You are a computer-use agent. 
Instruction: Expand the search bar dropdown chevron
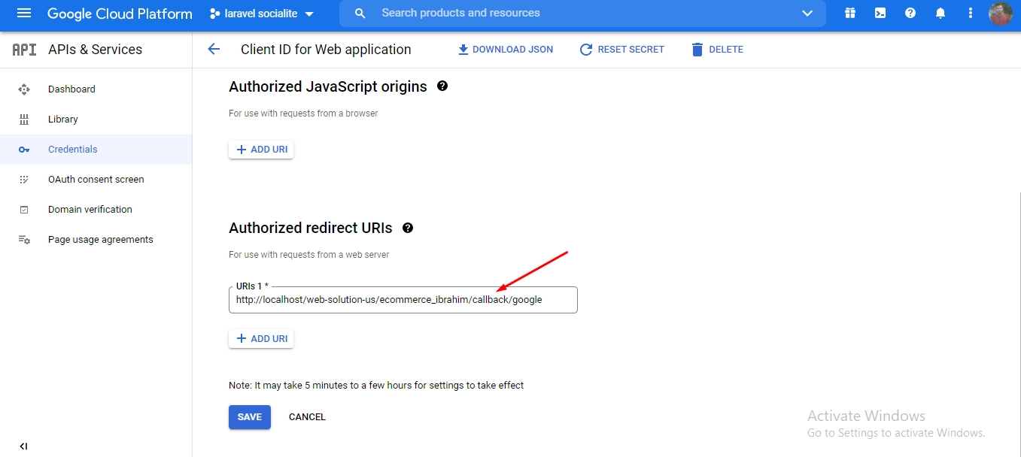click(x=808, y=14)
